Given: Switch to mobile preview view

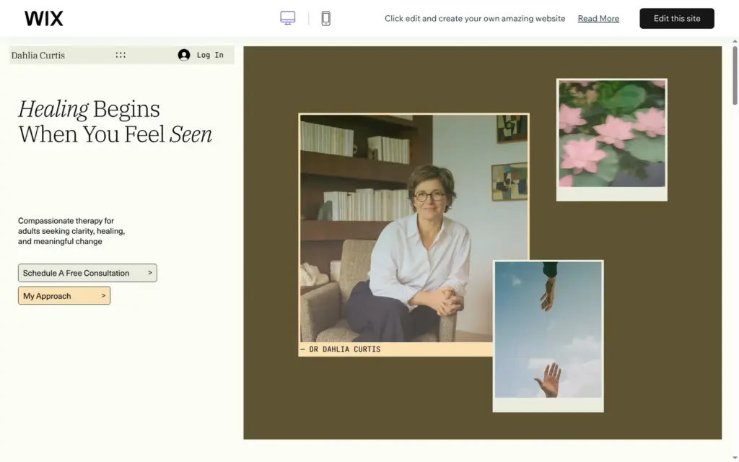Looking at the screenshot, I should [x=325, y=18].
